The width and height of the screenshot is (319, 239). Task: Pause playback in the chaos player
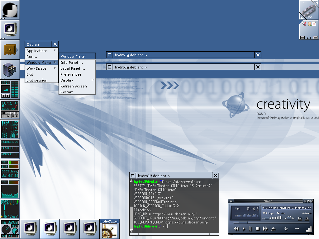point(250,229)
